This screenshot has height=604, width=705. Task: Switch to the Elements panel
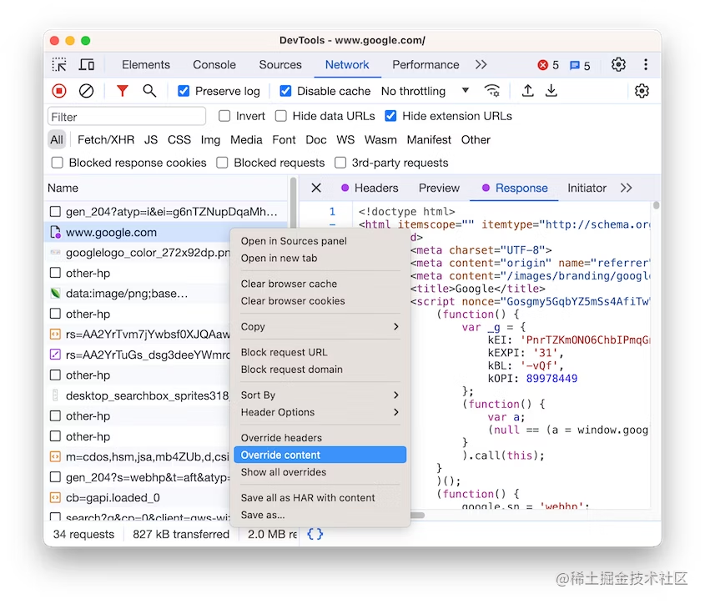coord(146,65)
